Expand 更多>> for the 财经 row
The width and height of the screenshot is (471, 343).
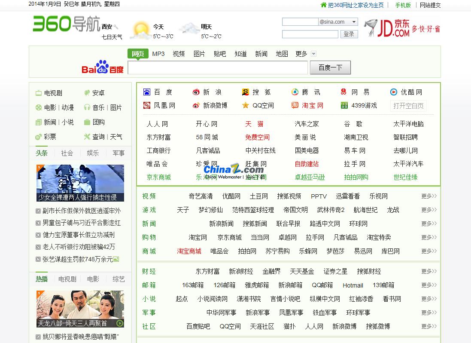point(429,272)
